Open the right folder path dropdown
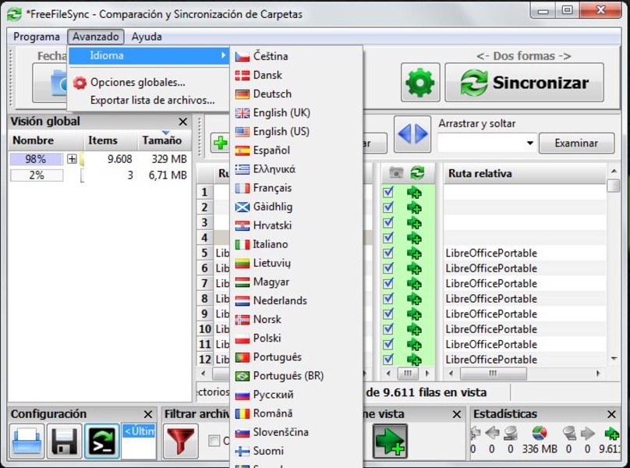 529,143
